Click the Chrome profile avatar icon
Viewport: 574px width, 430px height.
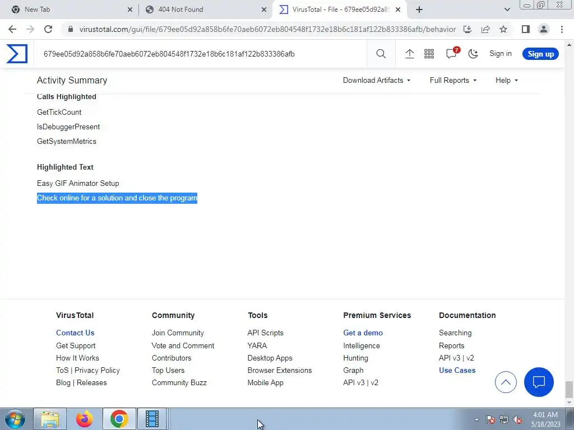point(544,29)
